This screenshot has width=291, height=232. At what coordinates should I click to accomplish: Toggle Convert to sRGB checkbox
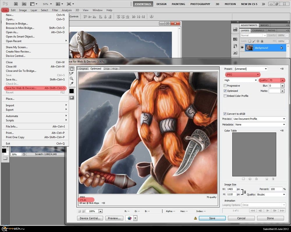225,114
